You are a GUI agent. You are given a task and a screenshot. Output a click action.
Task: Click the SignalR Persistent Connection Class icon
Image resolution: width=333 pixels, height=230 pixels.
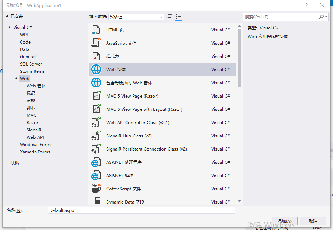(96, 149)
